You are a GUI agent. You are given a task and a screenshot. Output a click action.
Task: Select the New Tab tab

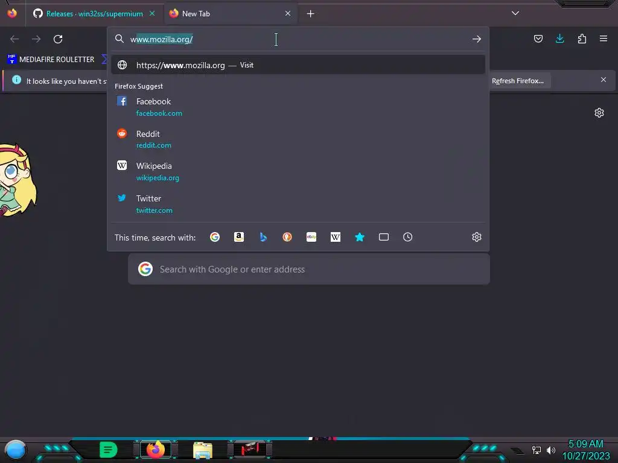click(x=230, y=14)
